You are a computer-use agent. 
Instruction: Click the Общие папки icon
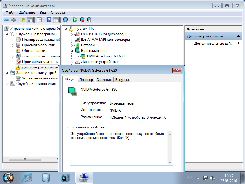[x=18, y=51]
